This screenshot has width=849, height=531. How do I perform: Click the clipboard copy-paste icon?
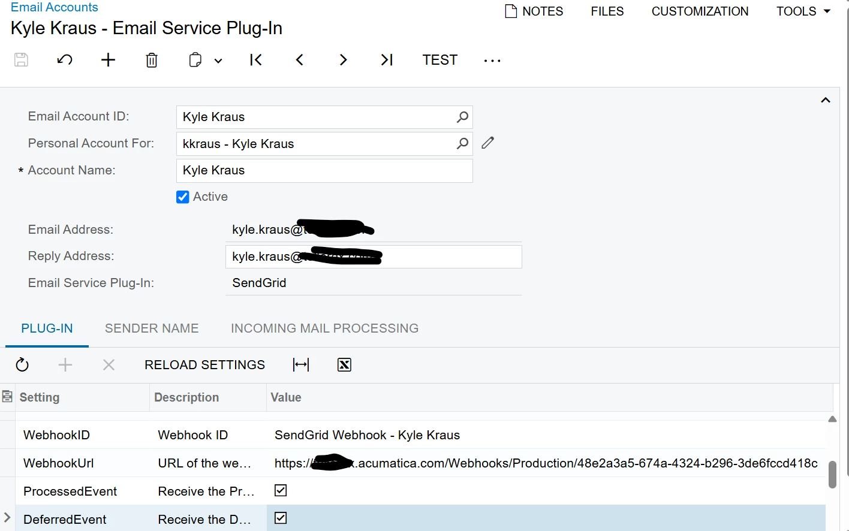pos(195,60)
